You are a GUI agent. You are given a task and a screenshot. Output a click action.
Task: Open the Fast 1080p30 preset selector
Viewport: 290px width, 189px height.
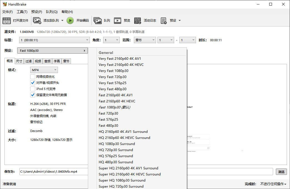52,51
